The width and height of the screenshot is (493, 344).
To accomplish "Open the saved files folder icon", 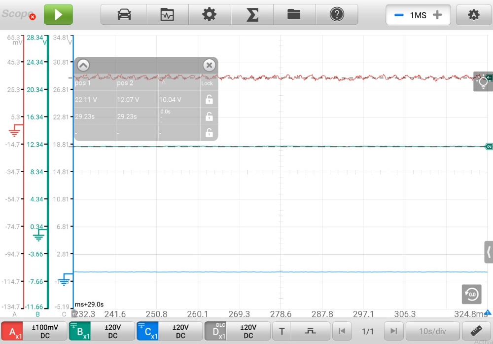I will click(x=294, y=15).
